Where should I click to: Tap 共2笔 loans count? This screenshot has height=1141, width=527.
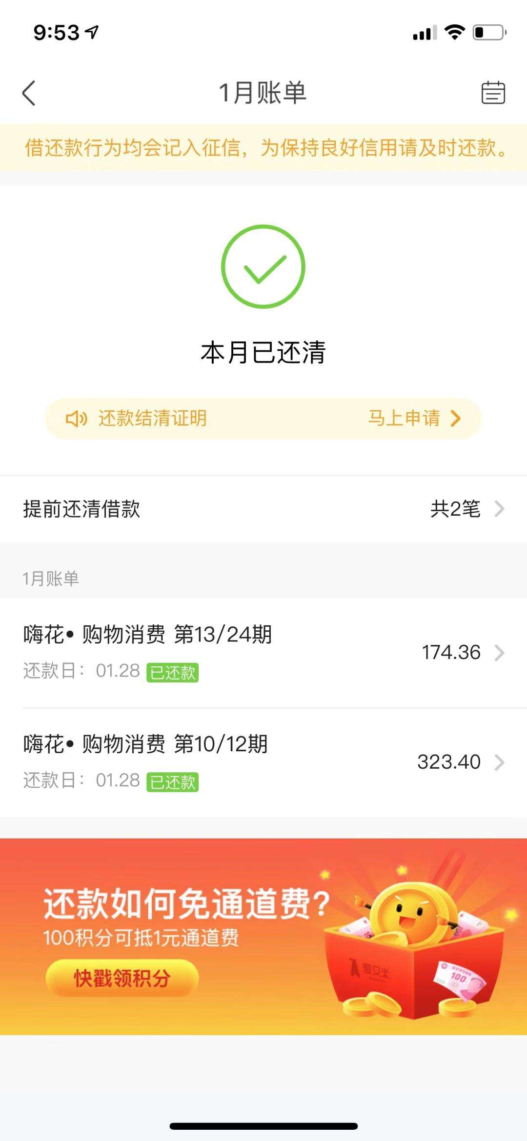(x=455, y=509)
